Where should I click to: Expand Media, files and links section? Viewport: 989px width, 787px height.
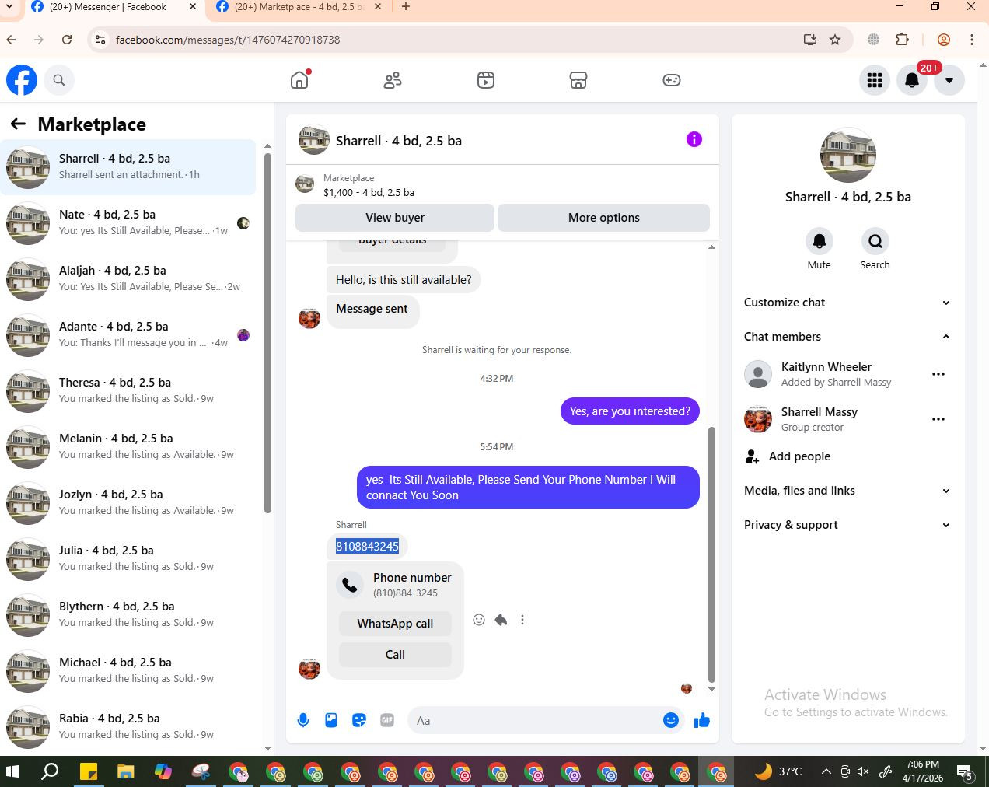pos(847,491)
